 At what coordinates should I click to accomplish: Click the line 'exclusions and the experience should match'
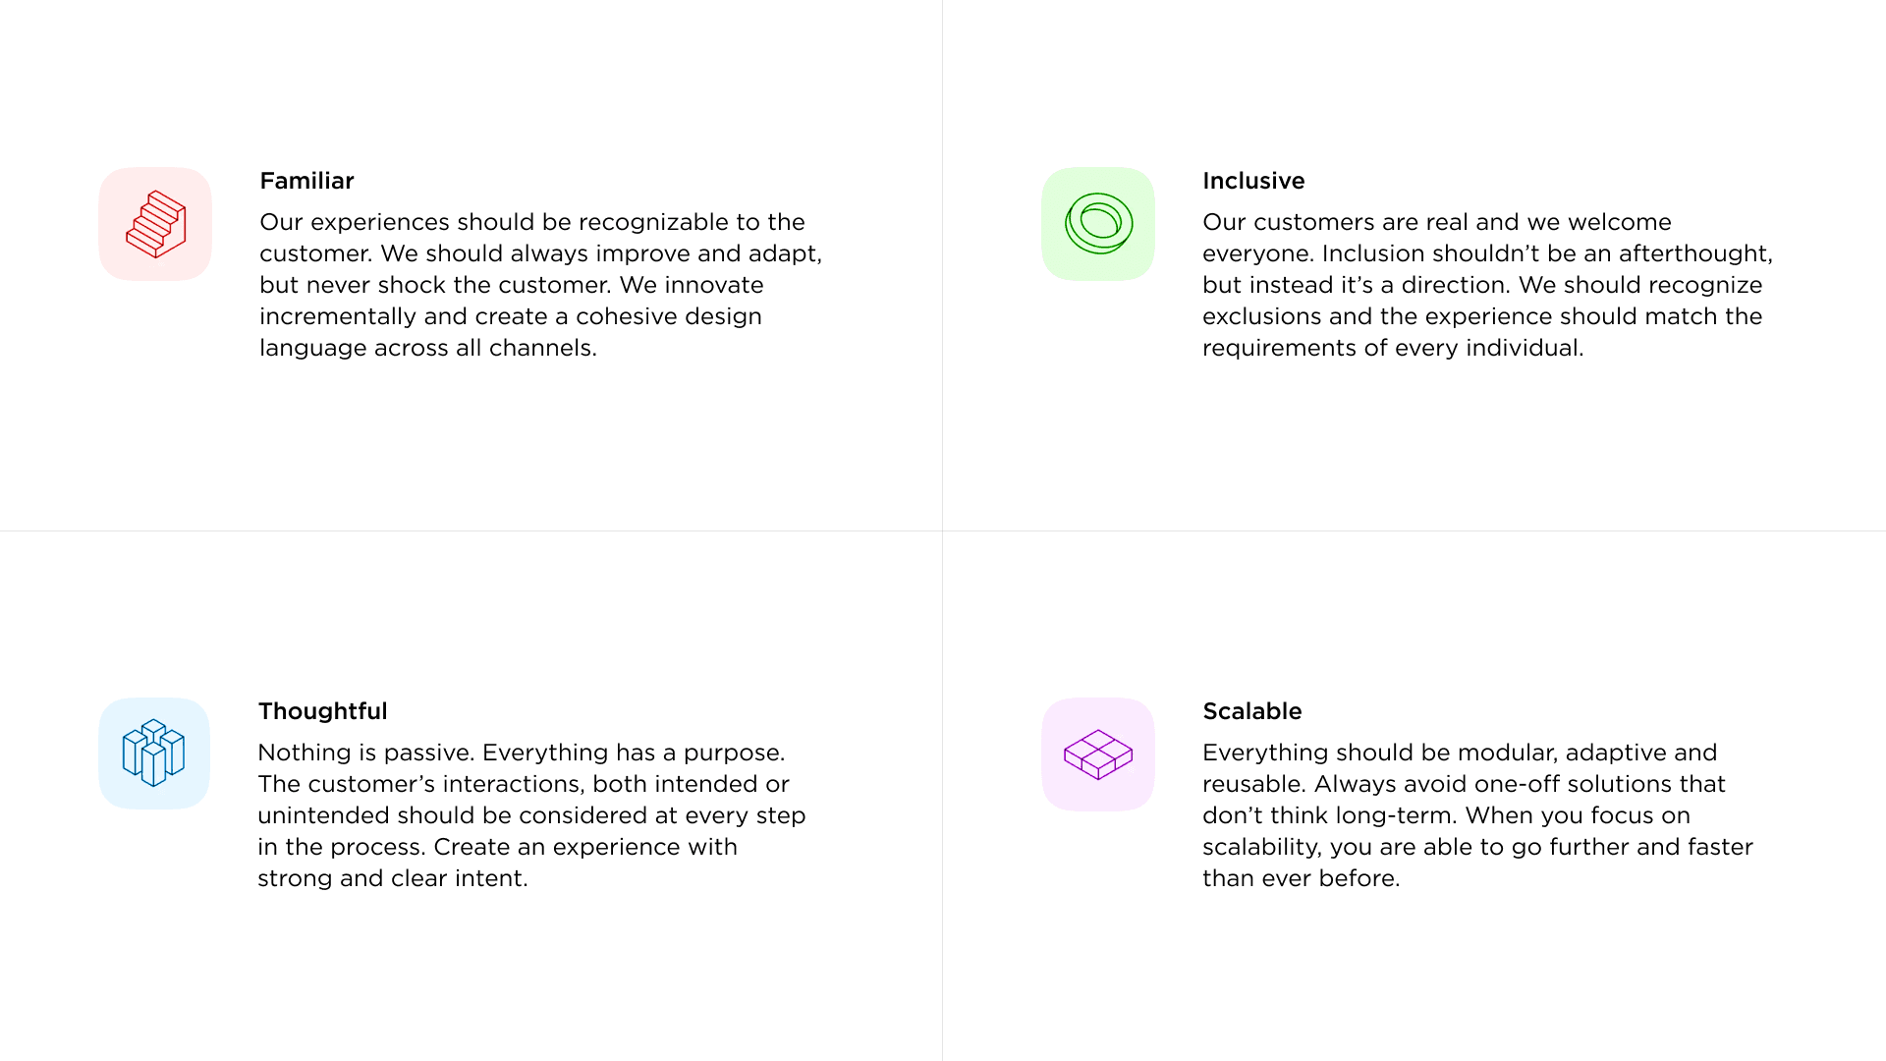pyautogui.click(x=1482, y=316)
